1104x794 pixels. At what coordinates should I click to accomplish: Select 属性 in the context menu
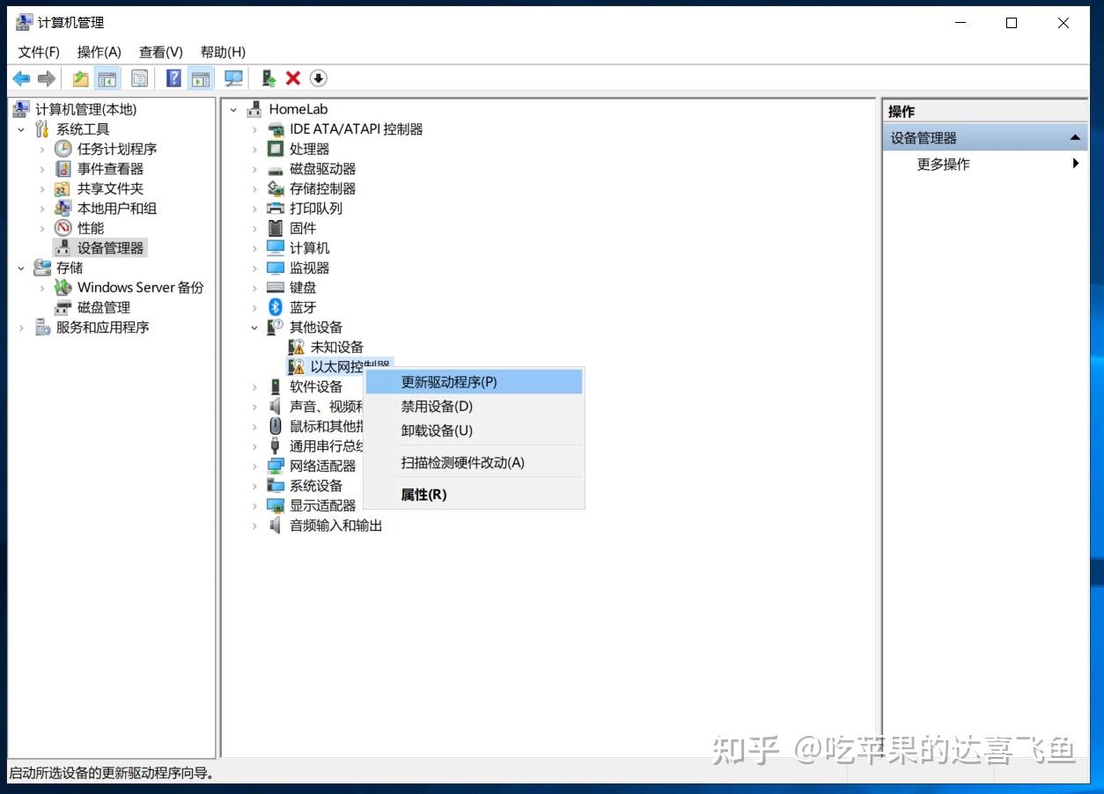point(424,494)
